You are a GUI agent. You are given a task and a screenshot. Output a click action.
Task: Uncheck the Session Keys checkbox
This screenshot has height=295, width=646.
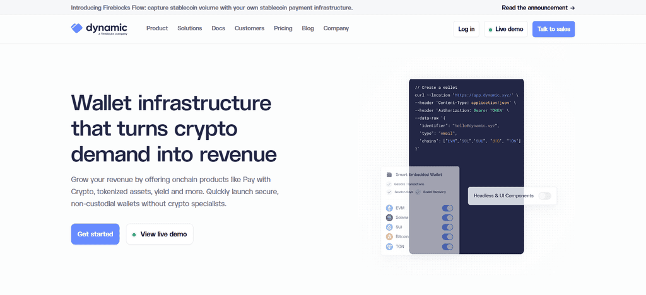coord(389,192)
